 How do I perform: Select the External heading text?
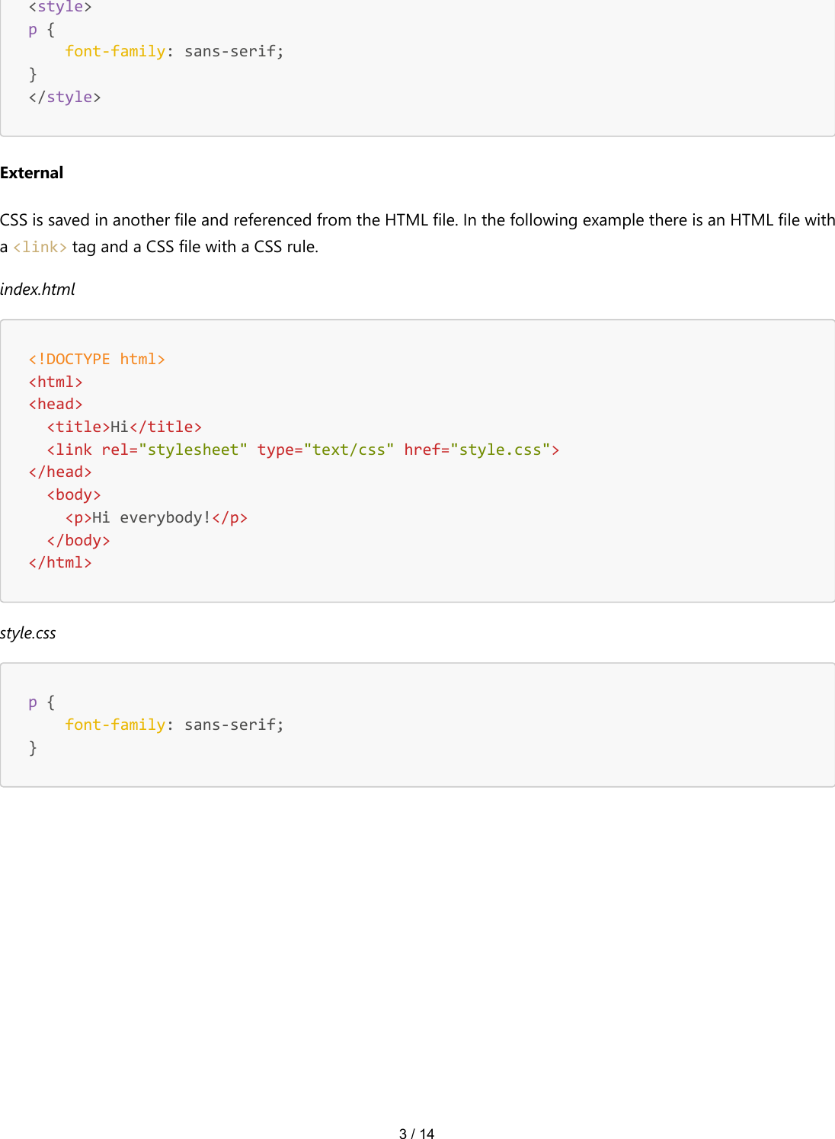(x=31, y=172)
